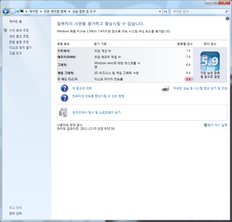The height and width of the screenshot is (222, 232).
Task: Maximize the window
Action: click(215, 3)
